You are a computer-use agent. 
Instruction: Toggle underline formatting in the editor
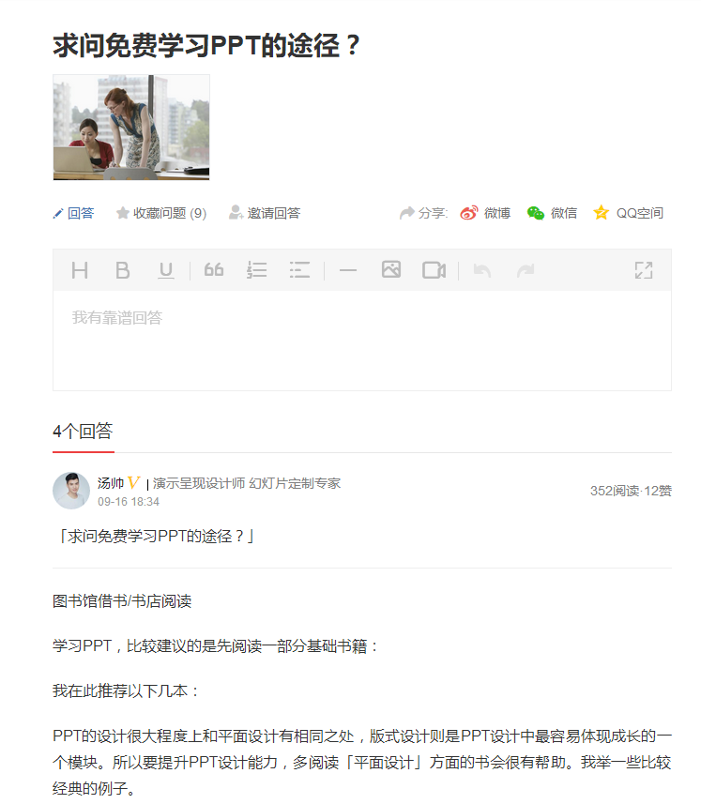coord(166,270)
